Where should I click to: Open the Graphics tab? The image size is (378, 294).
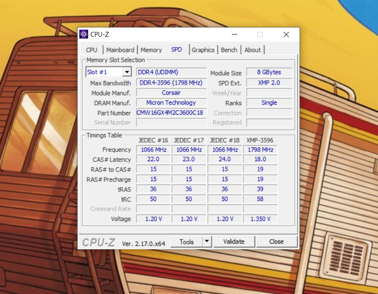coord(203,50)
